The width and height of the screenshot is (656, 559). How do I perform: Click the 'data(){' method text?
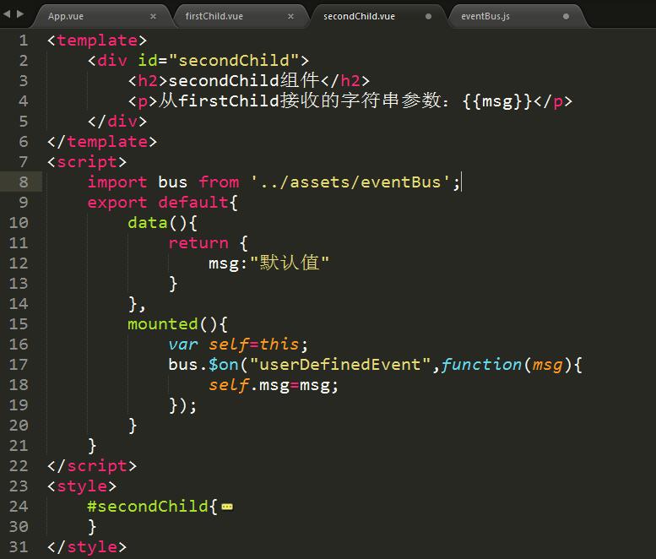point(162,223)
